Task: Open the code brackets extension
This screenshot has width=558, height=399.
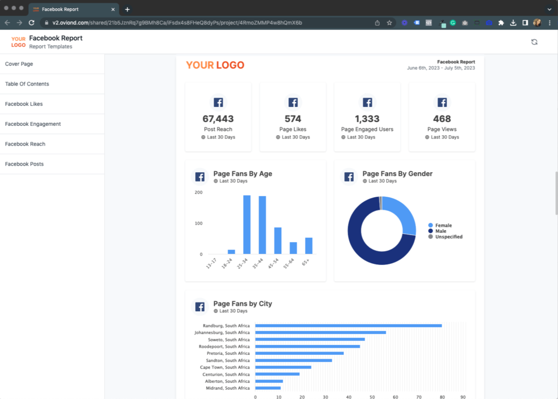Action: pyautogui.click(x=428, y=23)
